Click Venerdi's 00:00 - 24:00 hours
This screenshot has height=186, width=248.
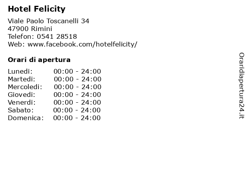pos(77,102)
